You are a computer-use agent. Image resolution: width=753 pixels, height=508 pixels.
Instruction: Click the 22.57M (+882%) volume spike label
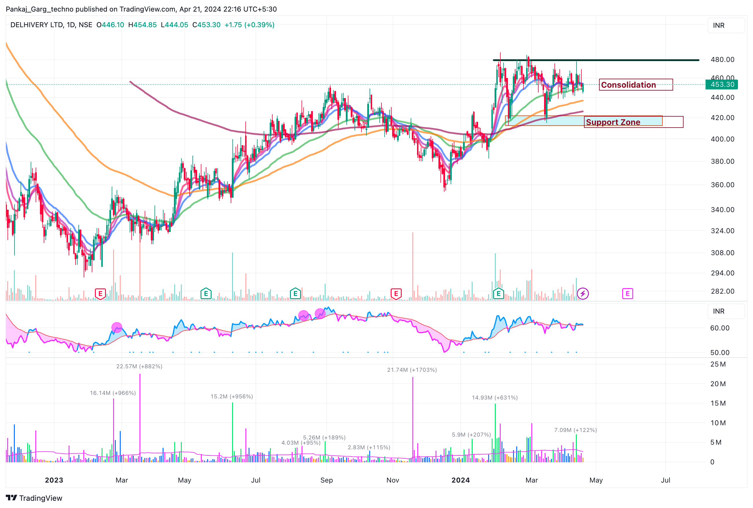click(x=139, y=367)
